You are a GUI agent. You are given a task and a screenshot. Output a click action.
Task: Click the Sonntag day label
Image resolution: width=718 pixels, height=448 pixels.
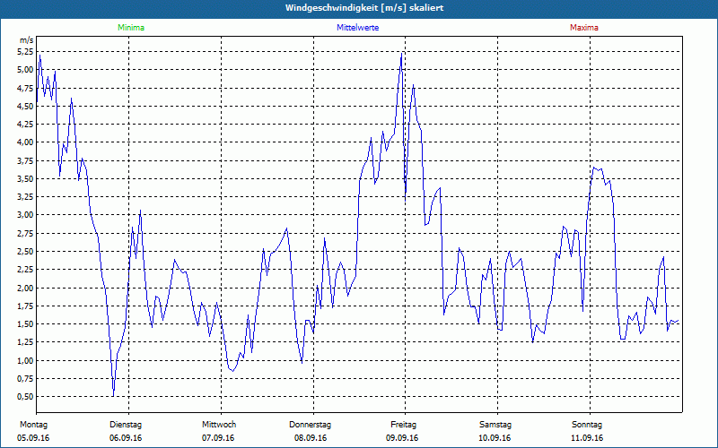click(x=587, y=425)
